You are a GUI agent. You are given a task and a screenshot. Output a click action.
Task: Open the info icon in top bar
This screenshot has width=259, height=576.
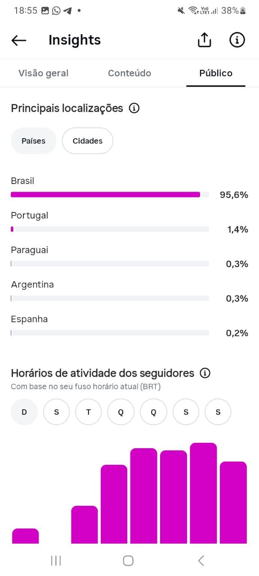pos(237,40)
